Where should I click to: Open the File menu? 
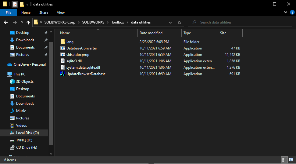[9, 13]
